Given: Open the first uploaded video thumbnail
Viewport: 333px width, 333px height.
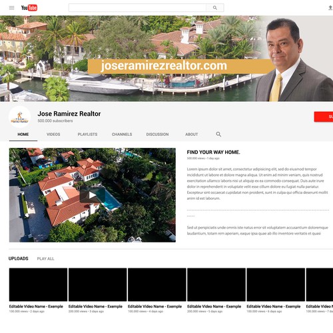Looking at the screenshot, I should [x=38, y=284].
